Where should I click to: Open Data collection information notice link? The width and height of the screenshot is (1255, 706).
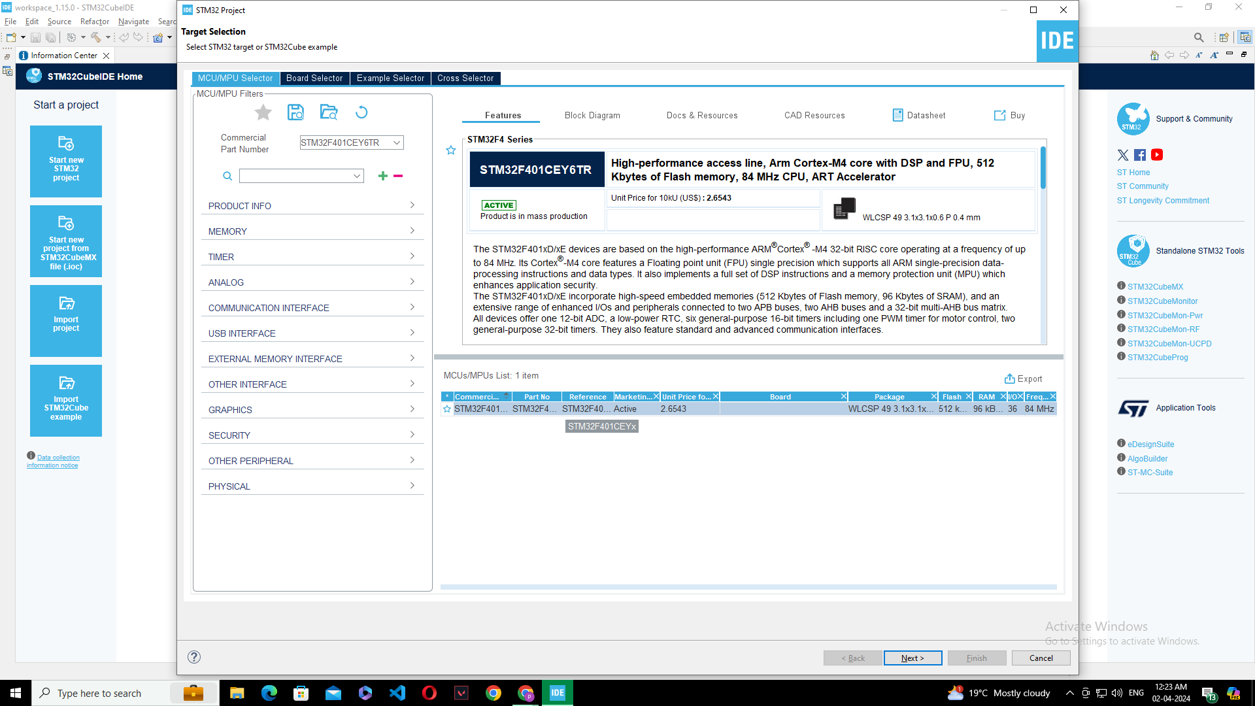coord(53,462)
